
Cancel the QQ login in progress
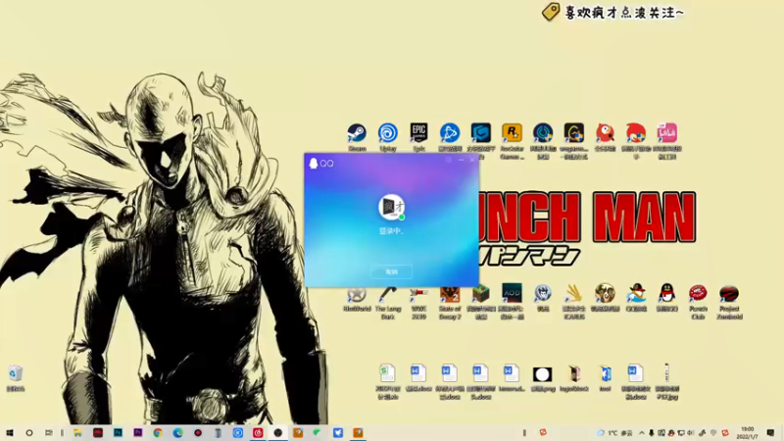point(391,271)
